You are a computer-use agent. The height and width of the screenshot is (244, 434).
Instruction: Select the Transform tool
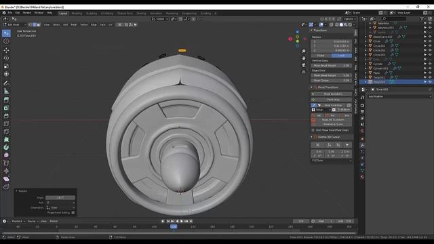pyautogui.click(x=6, y=74)
